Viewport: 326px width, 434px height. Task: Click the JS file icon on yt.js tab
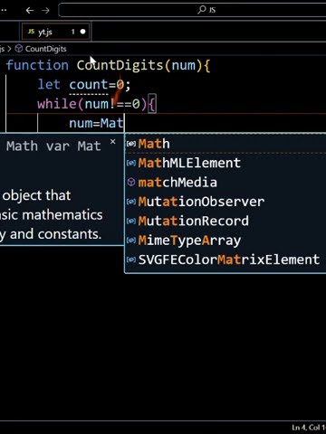(x=31, y=31)
